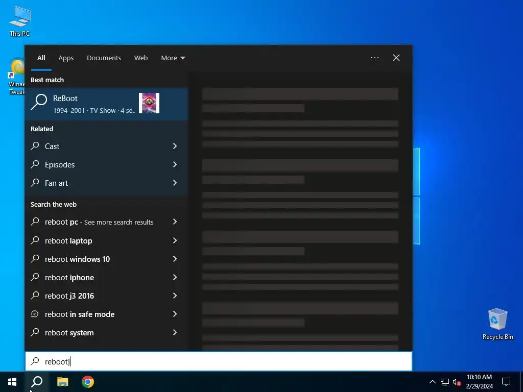
Task: Open the Action Center notification icon
Action: point(506,382)
